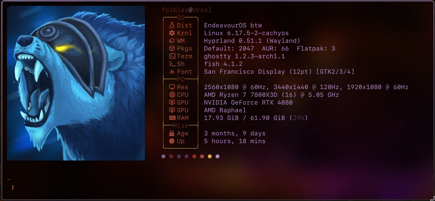
Task: Click the text NVIDIA GeForce RTX 4080
Action: click(x=248, y=103)
